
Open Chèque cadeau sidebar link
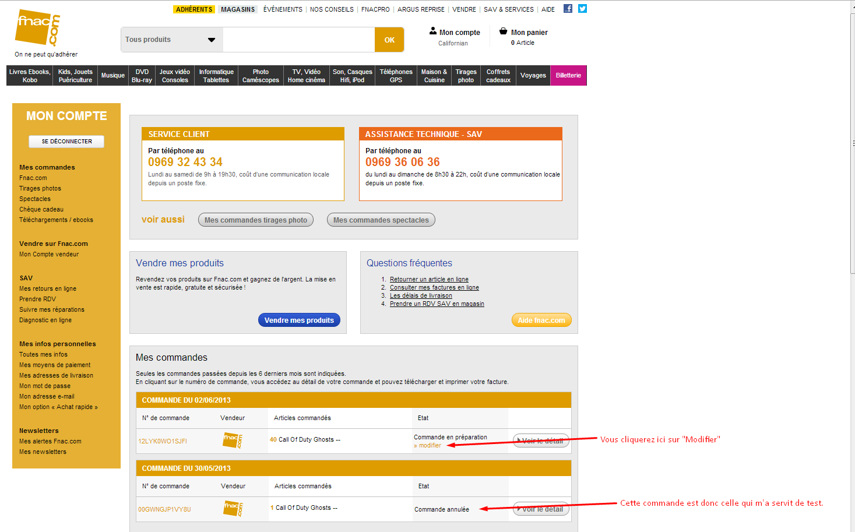[x=41, y=210]
